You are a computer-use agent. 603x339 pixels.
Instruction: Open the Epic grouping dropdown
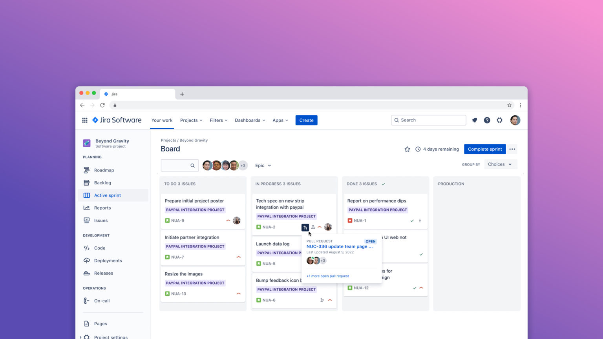(x=263, y=165)
